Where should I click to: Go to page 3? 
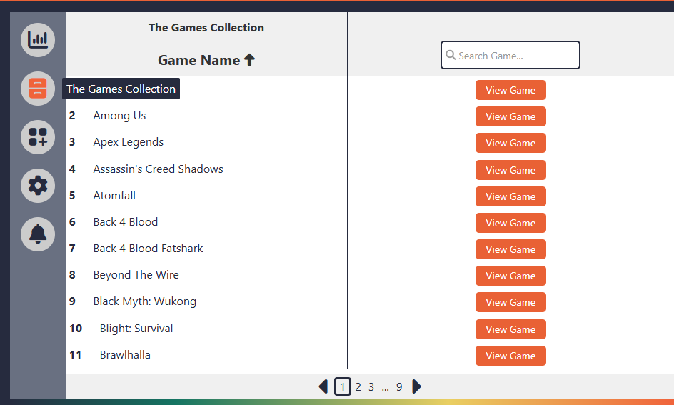coord(371,387)
